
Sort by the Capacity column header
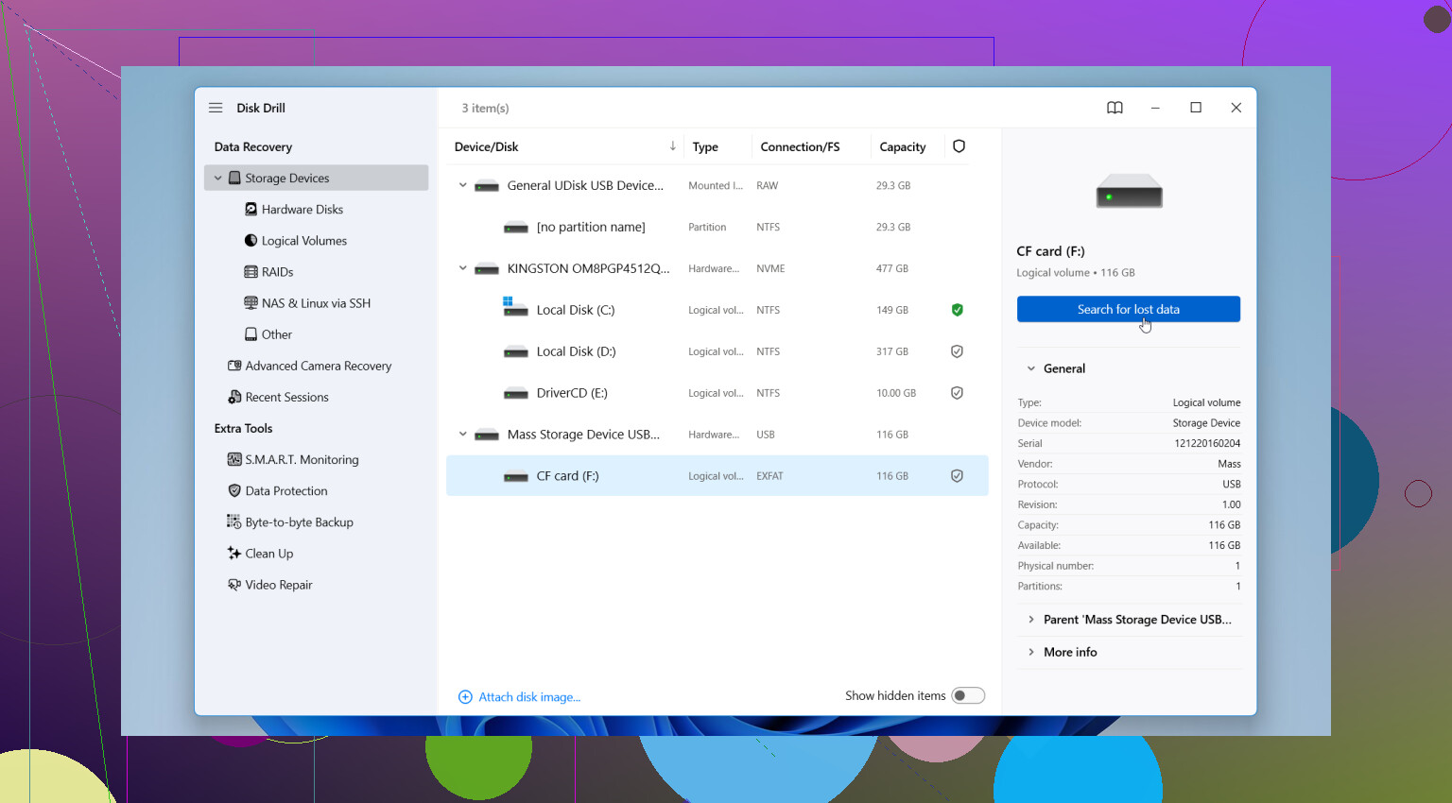click(x=903, y=146)
